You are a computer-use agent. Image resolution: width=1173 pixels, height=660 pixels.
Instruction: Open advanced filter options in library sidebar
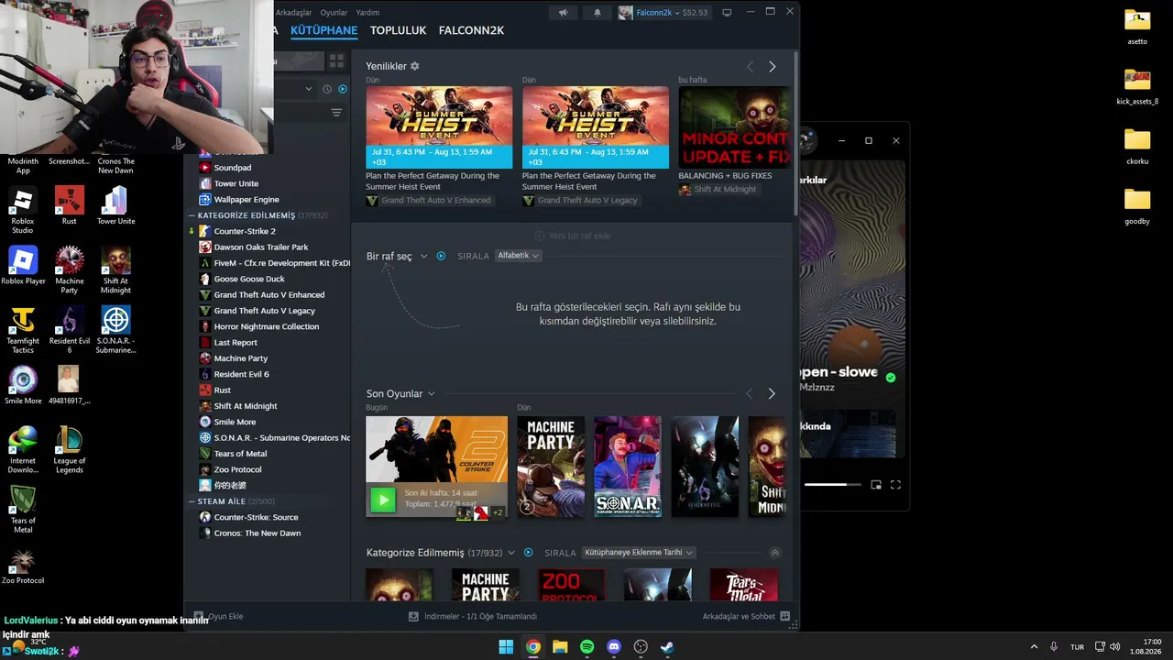[x=336, y=113]
